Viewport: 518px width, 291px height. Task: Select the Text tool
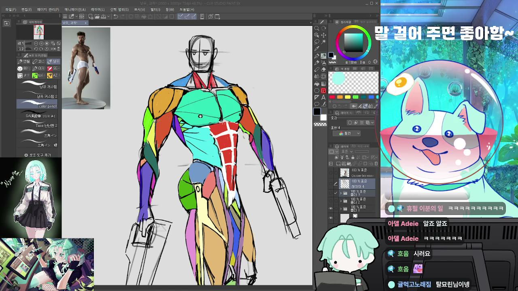pos(324,97)
